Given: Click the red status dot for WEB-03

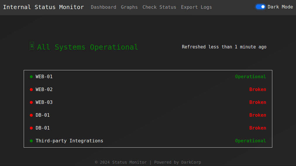Looking at the screenshot, I should 31,102.
